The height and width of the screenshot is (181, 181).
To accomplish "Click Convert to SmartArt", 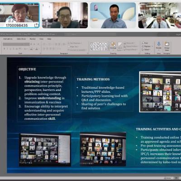I will [77, 50].
